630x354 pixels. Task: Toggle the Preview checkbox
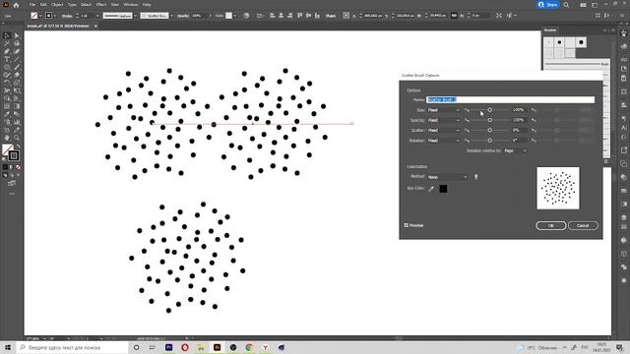[x=407, y=225]
